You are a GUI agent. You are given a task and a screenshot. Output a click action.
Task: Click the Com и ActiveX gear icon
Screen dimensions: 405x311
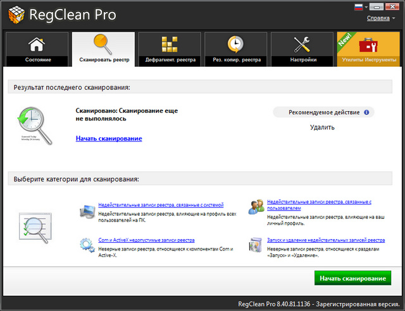pyautogui.click(x=87, y=245)
